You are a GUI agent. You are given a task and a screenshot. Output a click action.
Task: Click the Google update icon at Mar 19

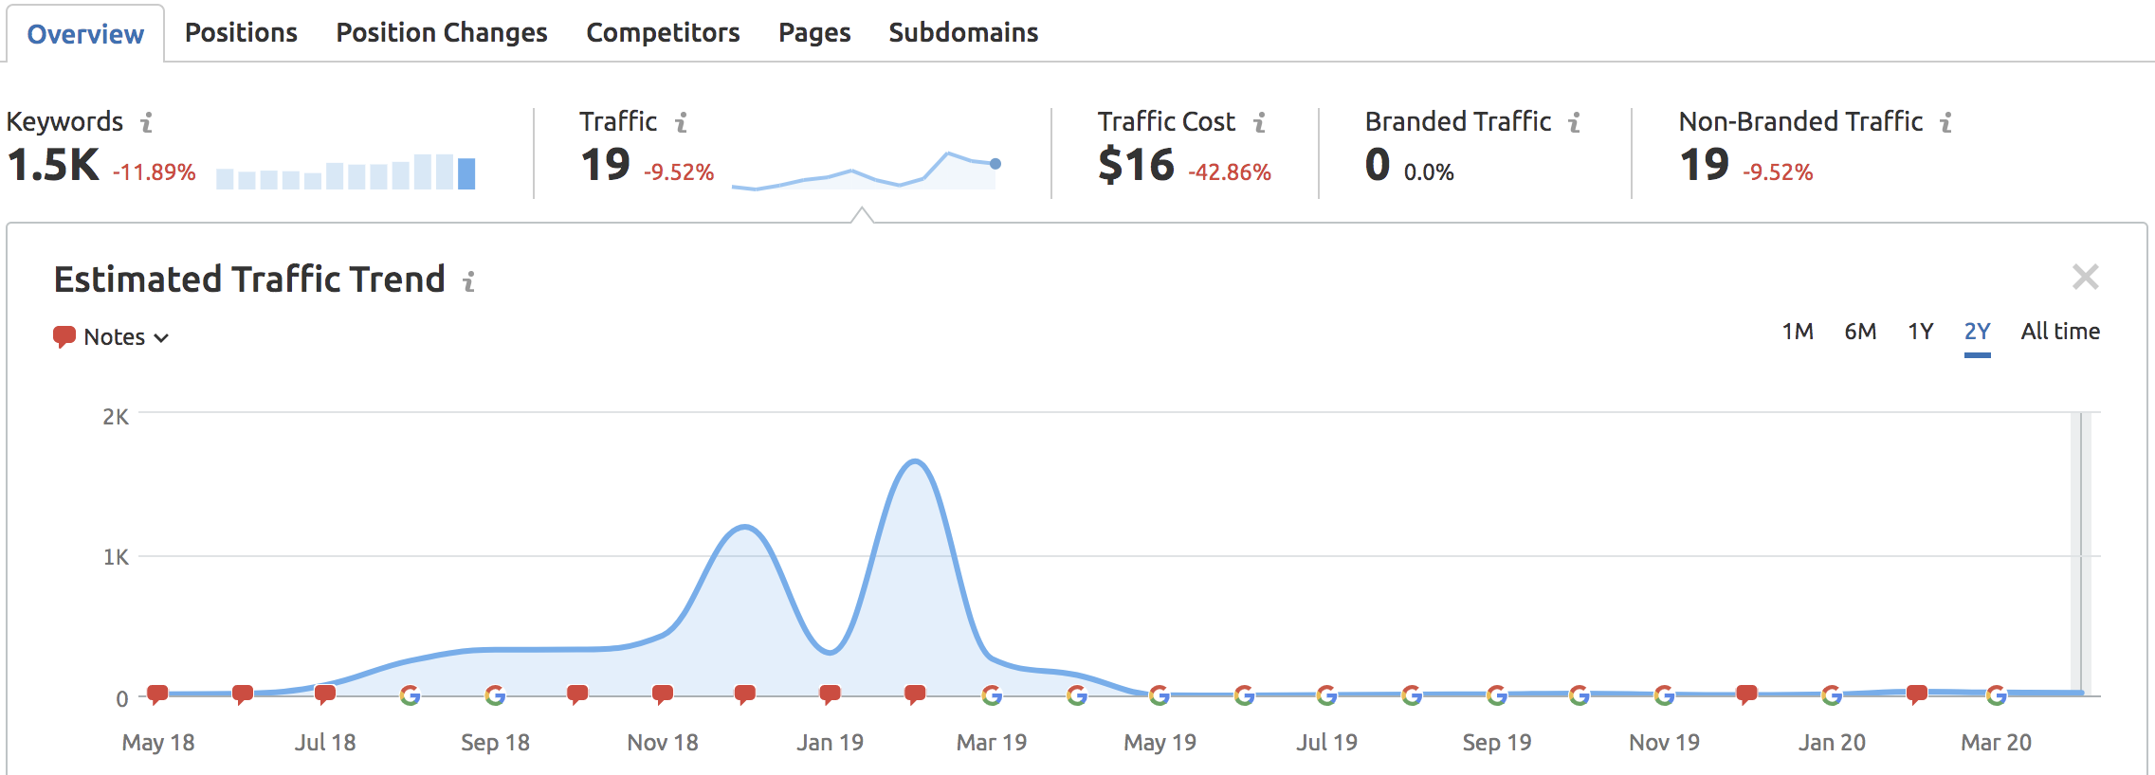point(992,695)
